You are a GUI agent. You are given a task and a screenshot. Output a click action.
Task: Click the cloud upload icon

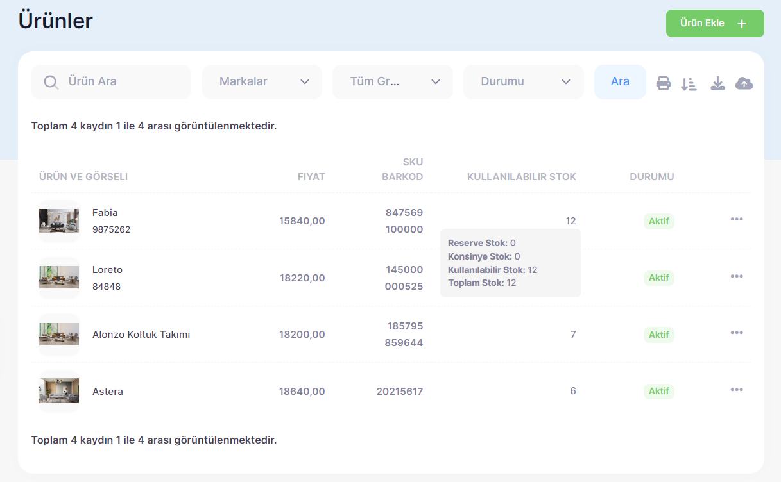tap(744, 83)
